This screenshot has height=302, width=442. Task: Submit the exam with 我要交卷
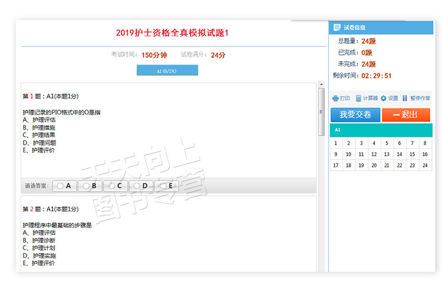click(355, 115)
